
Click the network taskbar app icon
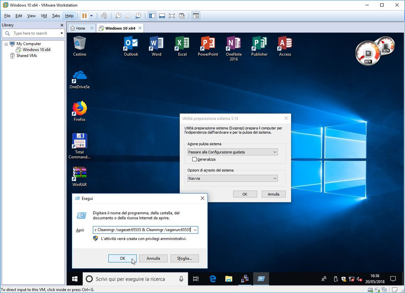click(x=245, y=279)
